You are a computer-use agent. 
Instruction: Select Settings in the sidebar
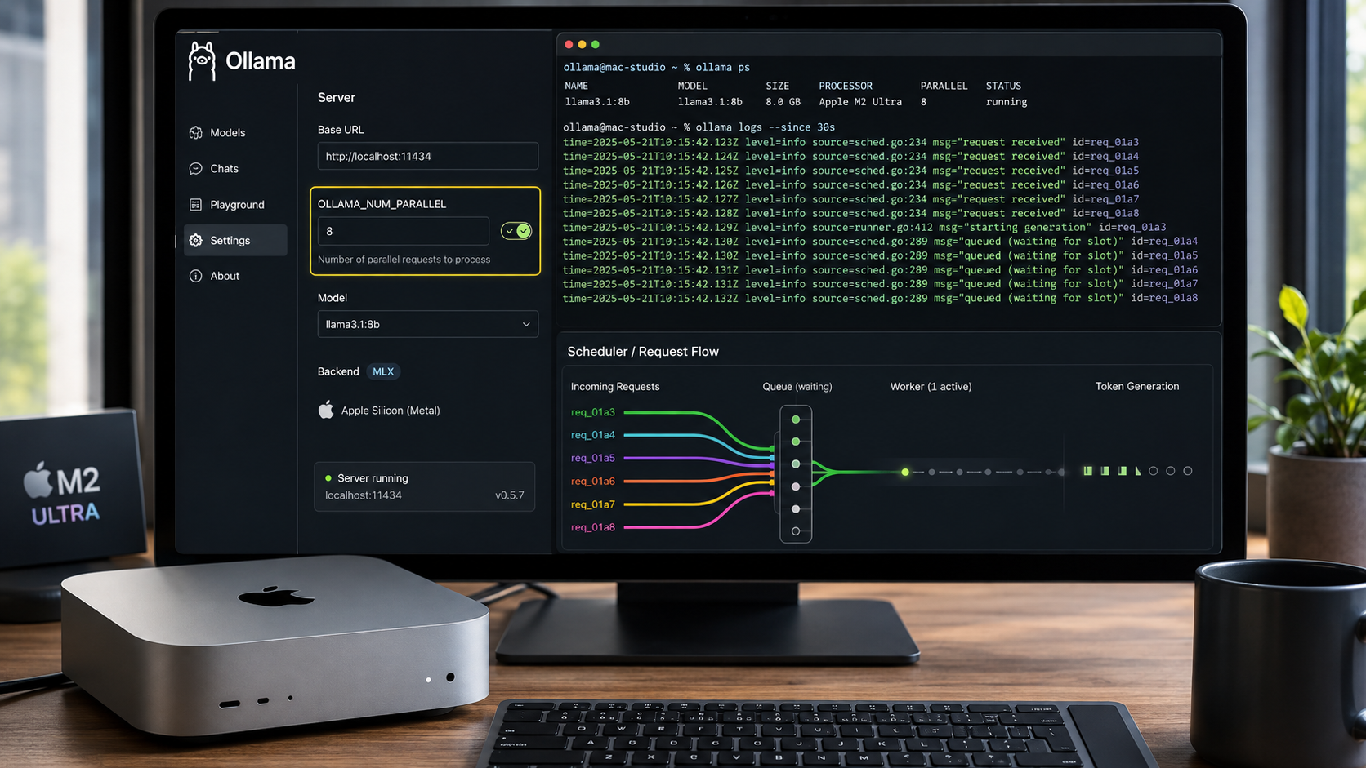pos(235,241)
